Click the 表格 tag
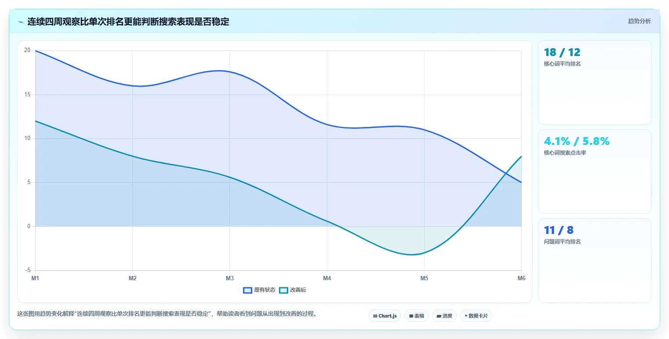 (416, 316)
